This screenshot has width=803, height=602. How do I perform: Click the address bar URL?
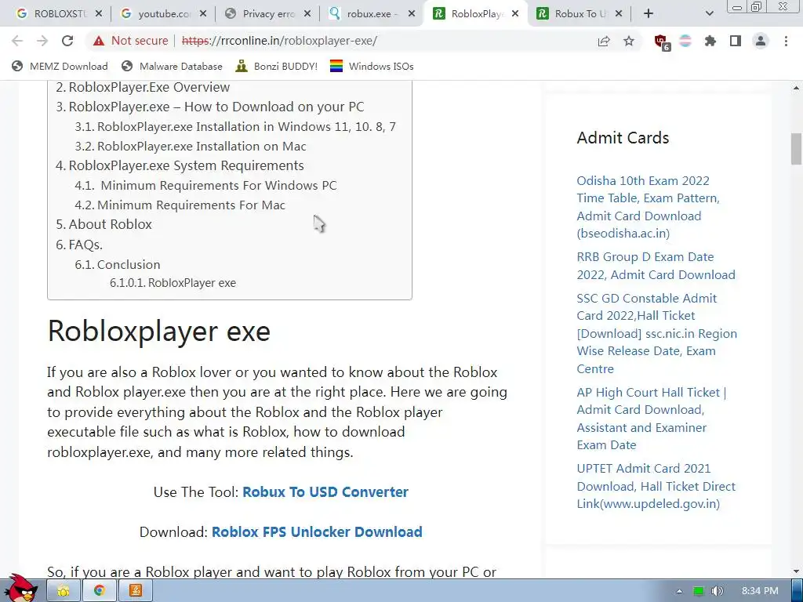point(280,41)
